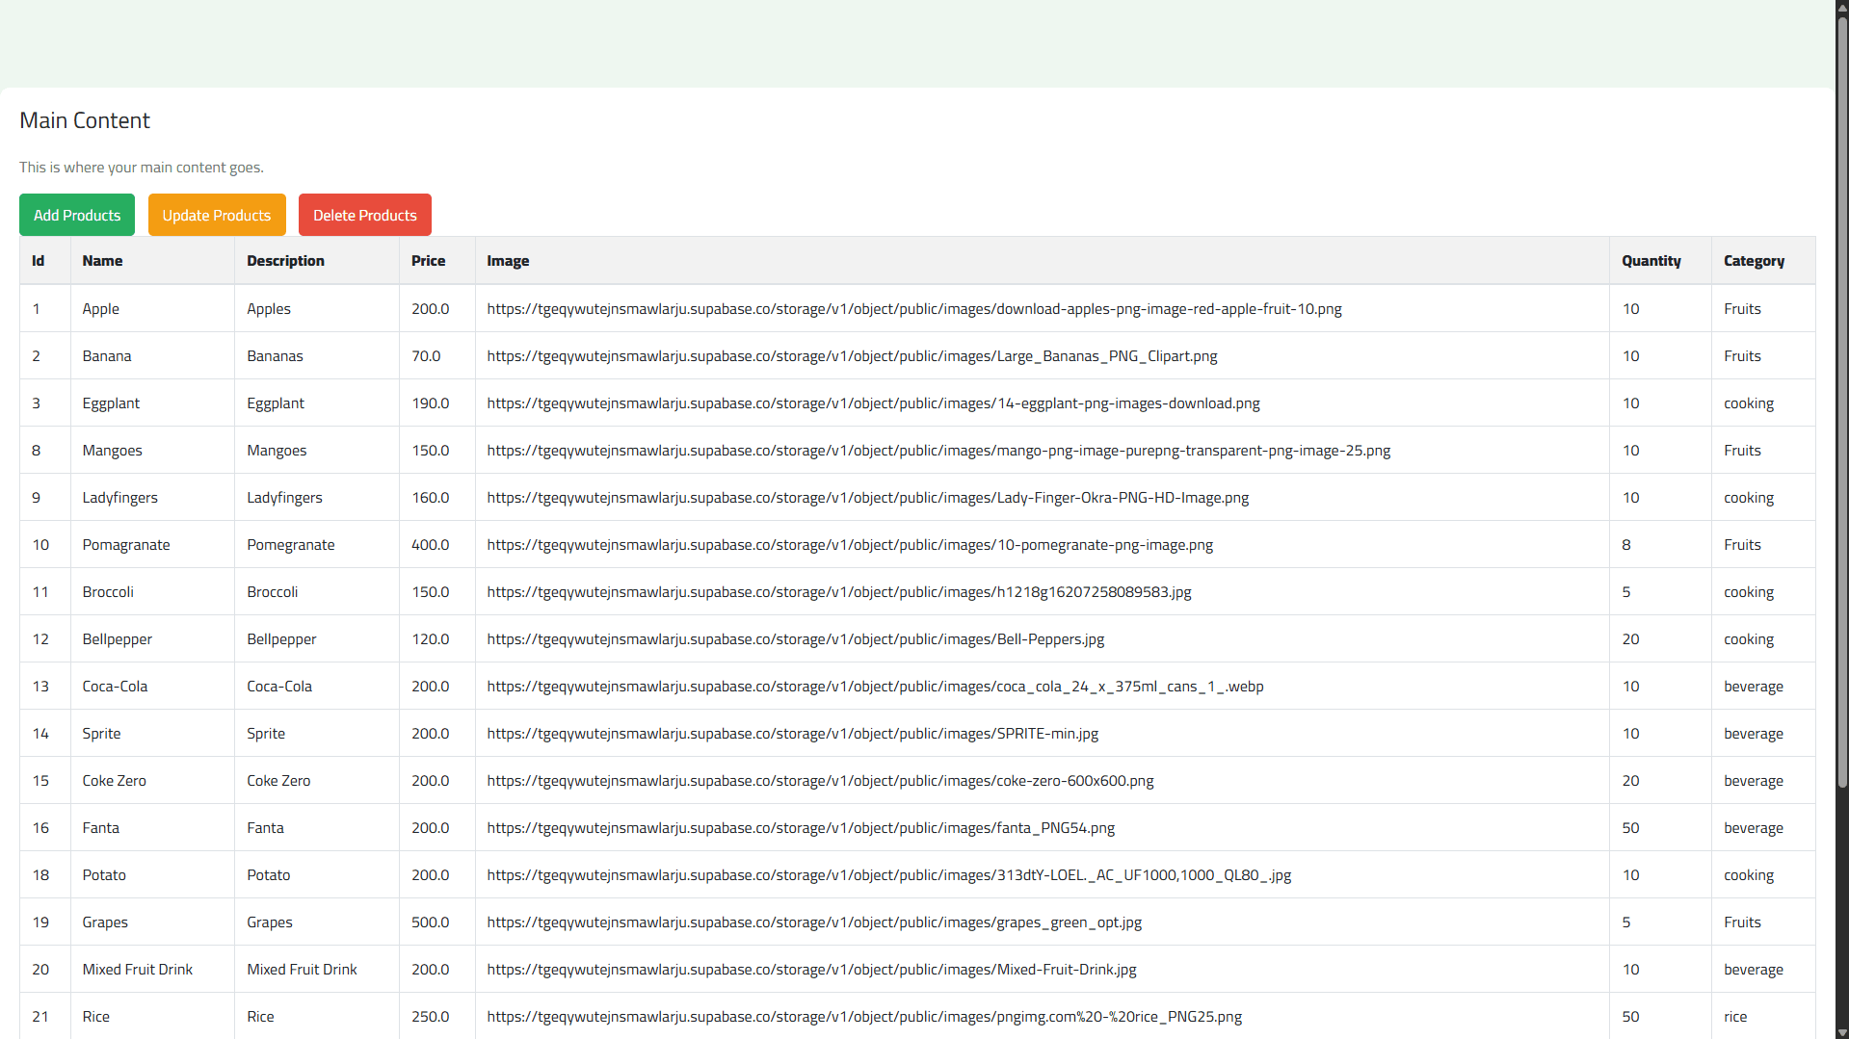This screenshot has width=1849, height=1039.
Task: Click the Add Products button
Action: coord(76,215)
